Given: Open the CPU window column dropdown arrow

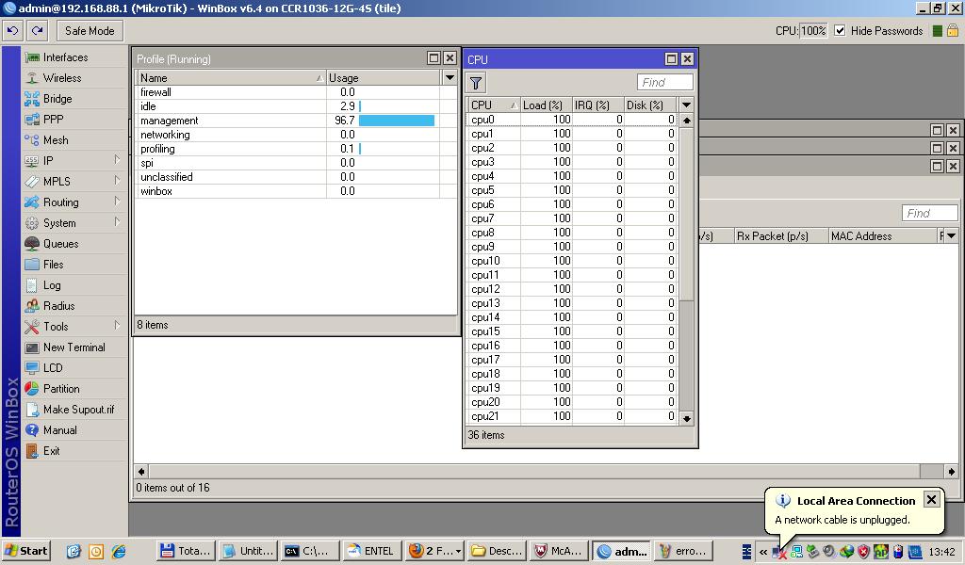Looking at the screenshot, I should [686, 105].
